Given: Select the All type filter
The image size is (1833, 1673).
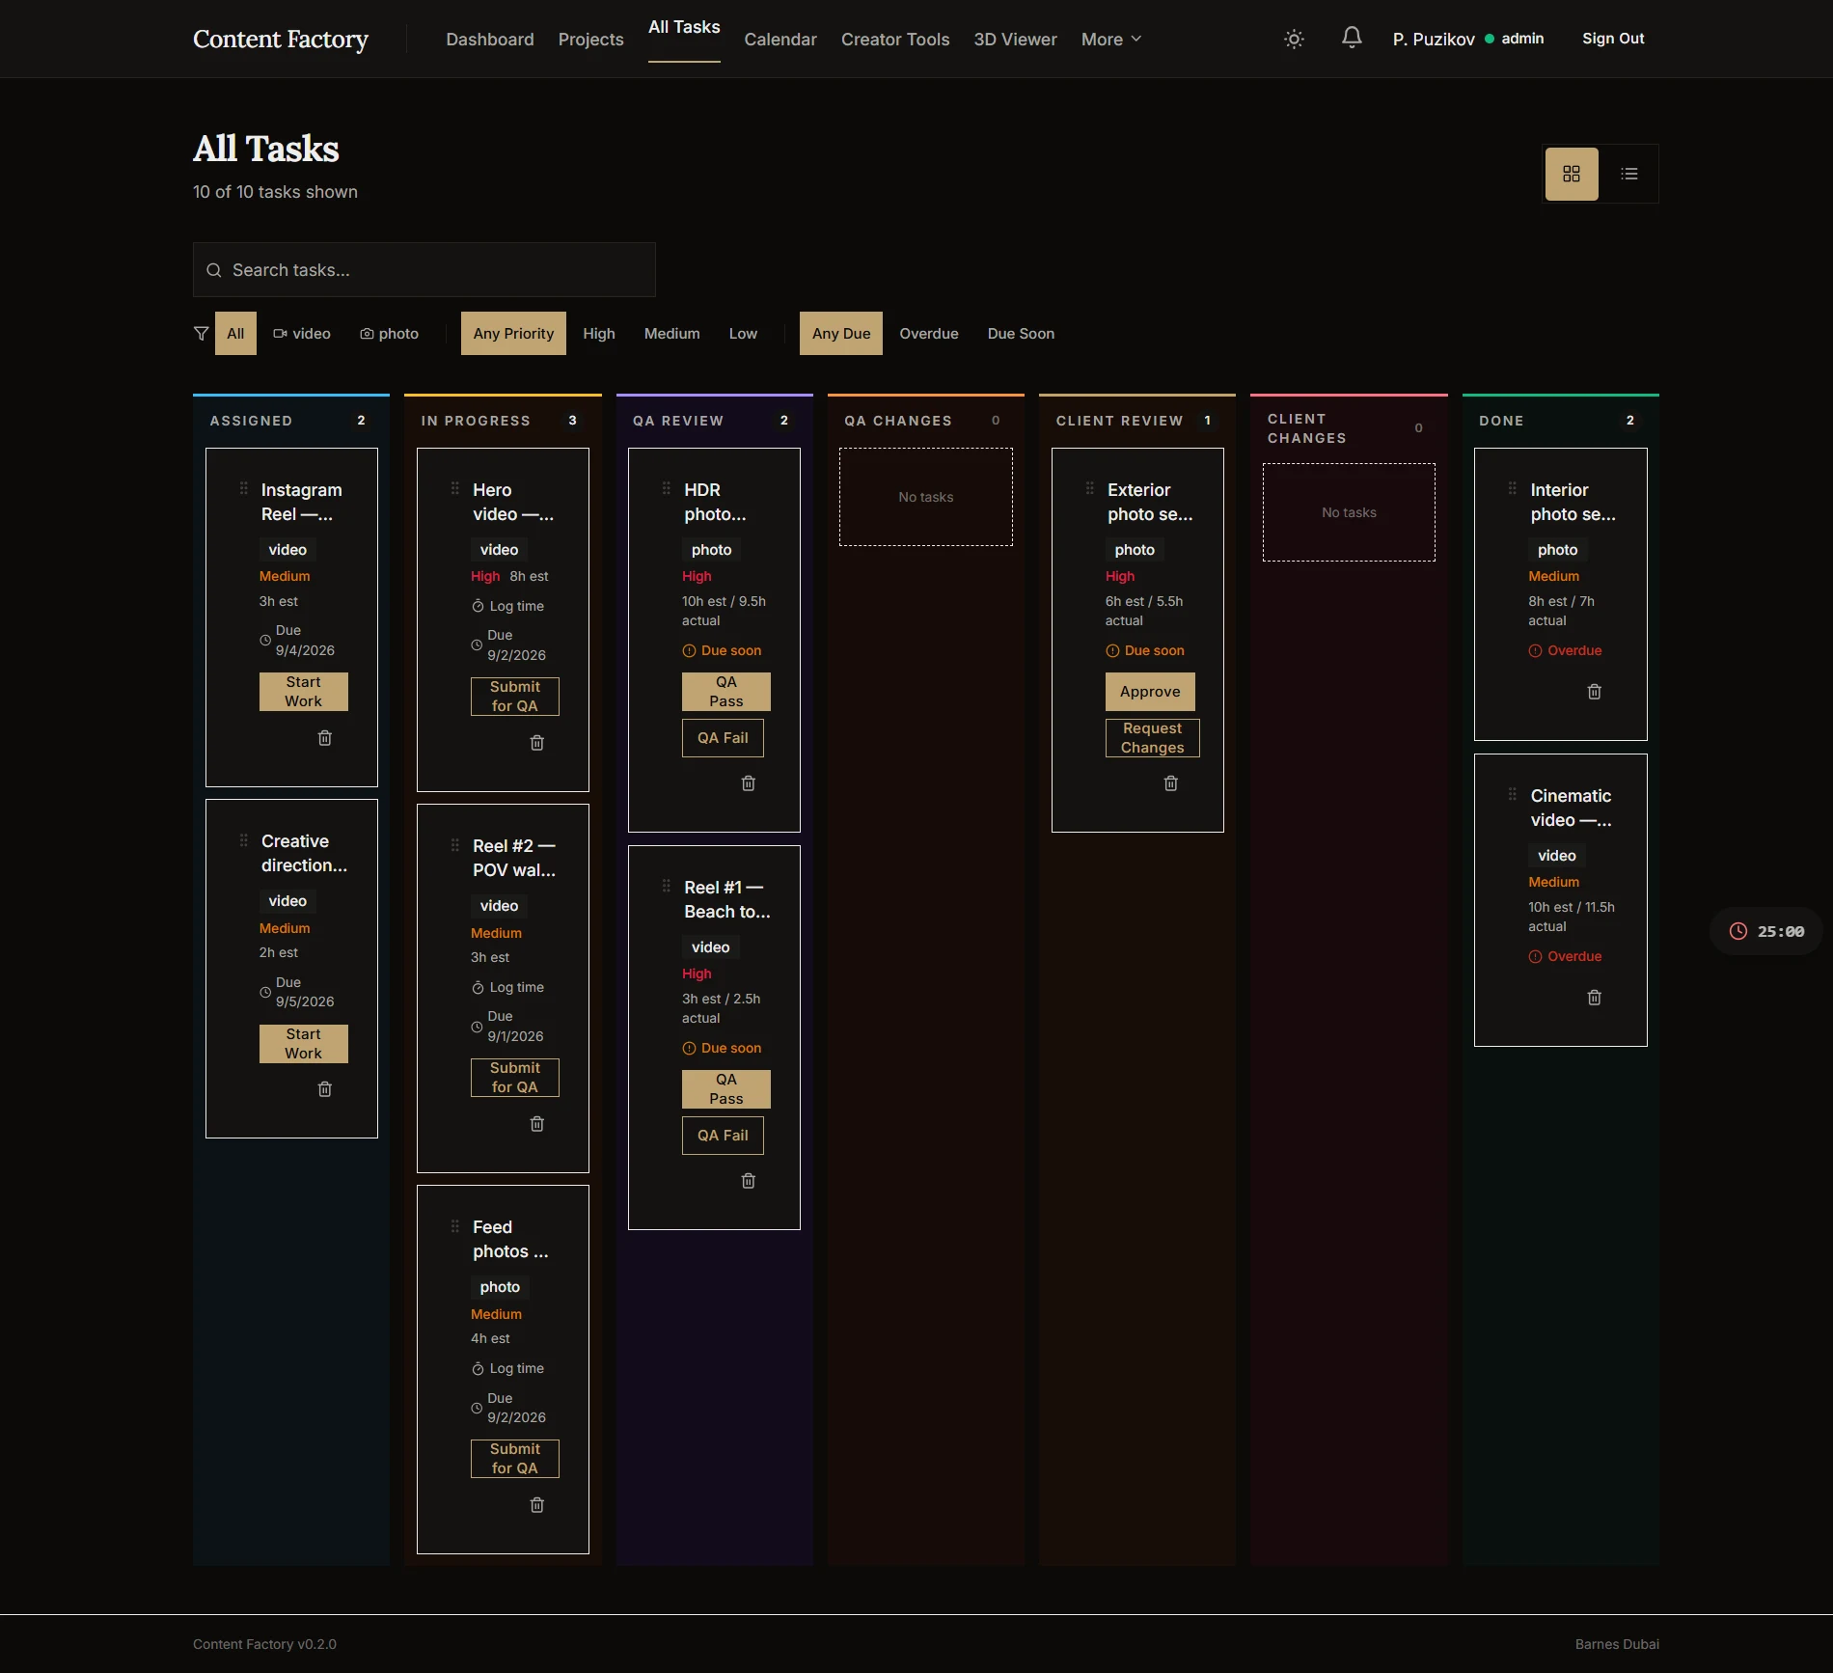Looking at the screenshot, I should (235, 334).
